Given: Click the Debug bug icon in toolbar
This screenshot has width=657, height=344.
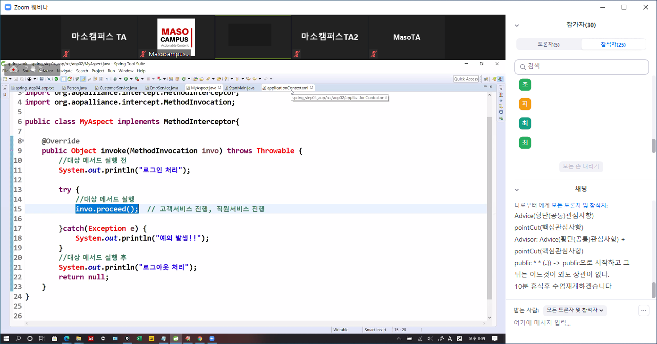Looking at the screenshot, I should 115,79.
